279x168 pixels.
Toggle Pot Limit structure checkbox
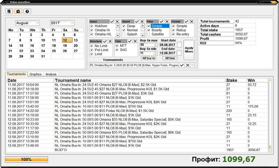92,50
